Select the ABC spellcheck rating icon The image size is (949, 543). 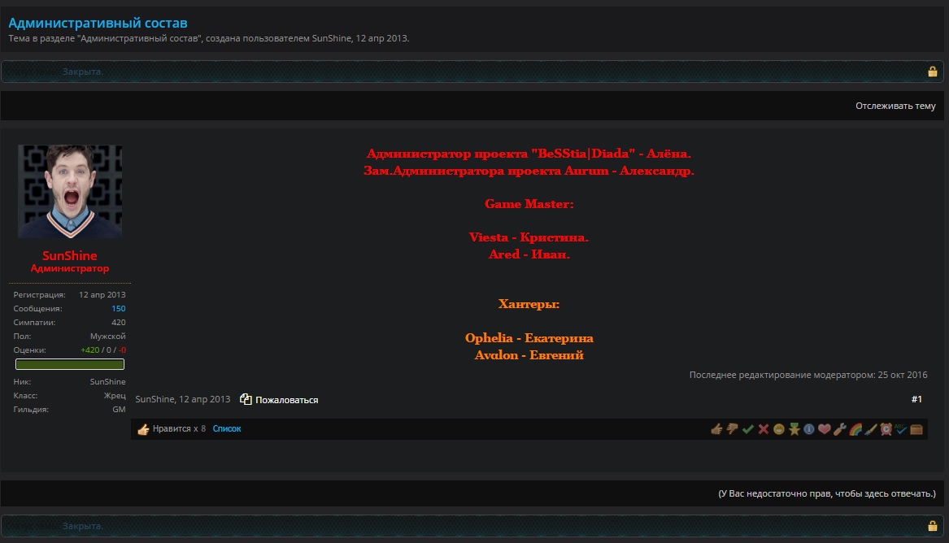pyautogui.click(x=901, y=429)
